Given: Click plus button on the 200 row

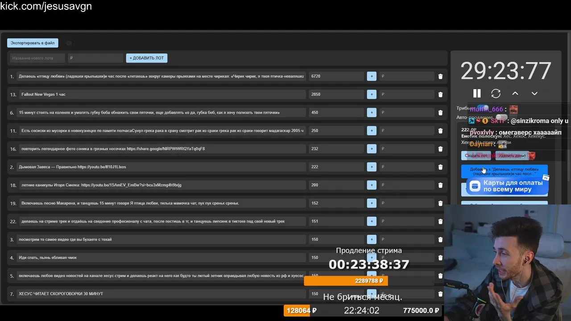Looking at the screenshot, I should (372, 185).
